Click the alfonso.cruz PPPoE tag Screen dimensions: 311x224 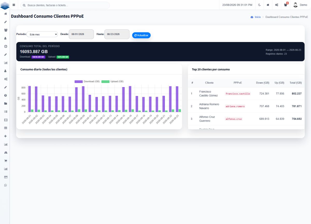(234, 119)
